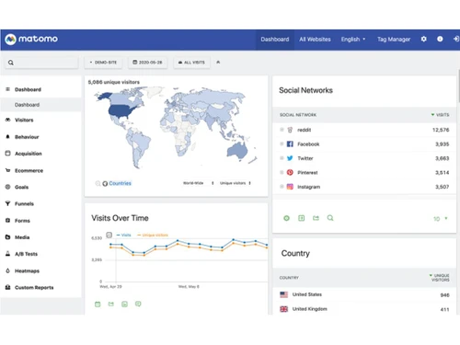The height and width of the screenshot is (345, 460).
Task: Click the Heatmaps drop icon
Action: click(x=8, y=270)
